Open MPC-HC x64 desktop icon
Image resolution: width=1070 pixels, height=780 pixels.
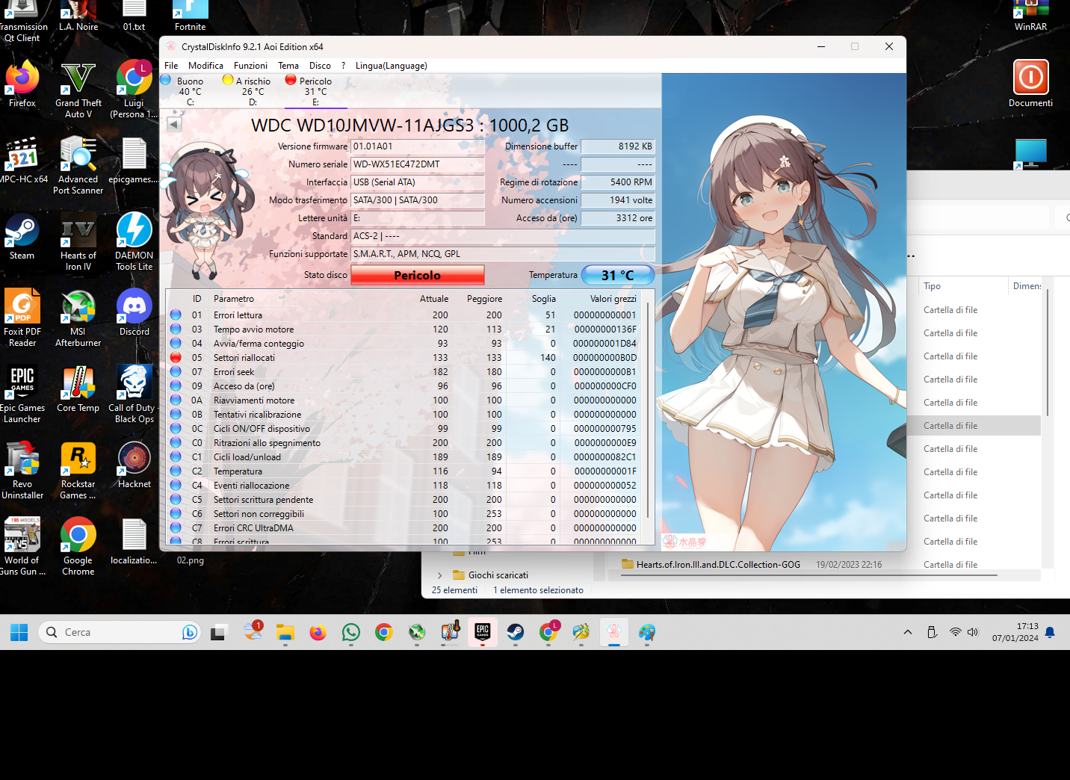pos(22,160)
